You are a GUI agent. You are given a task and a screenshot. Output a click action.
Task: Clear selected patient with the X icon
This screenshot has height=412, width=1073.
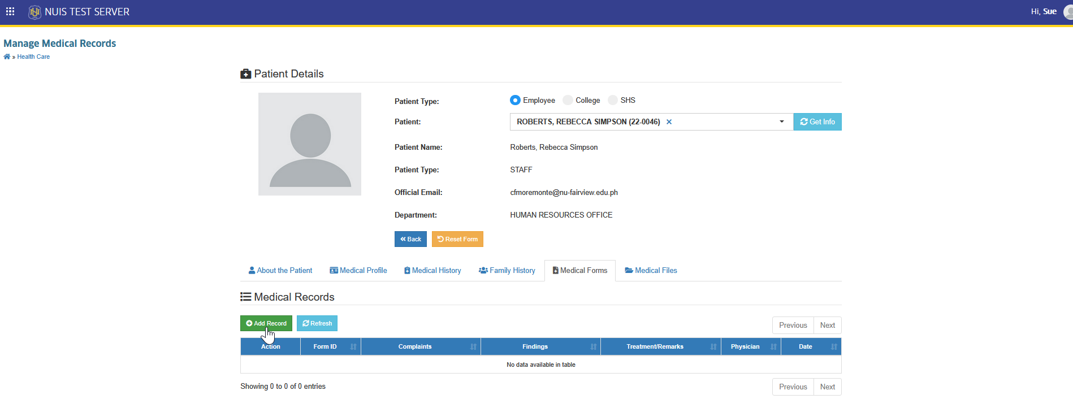[x=669, y=122]
